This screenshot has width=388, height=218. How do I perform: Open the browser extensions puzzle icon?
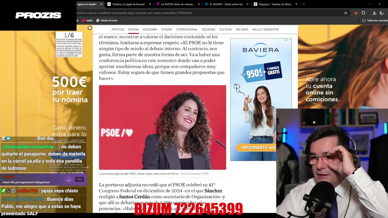(363, 13)
